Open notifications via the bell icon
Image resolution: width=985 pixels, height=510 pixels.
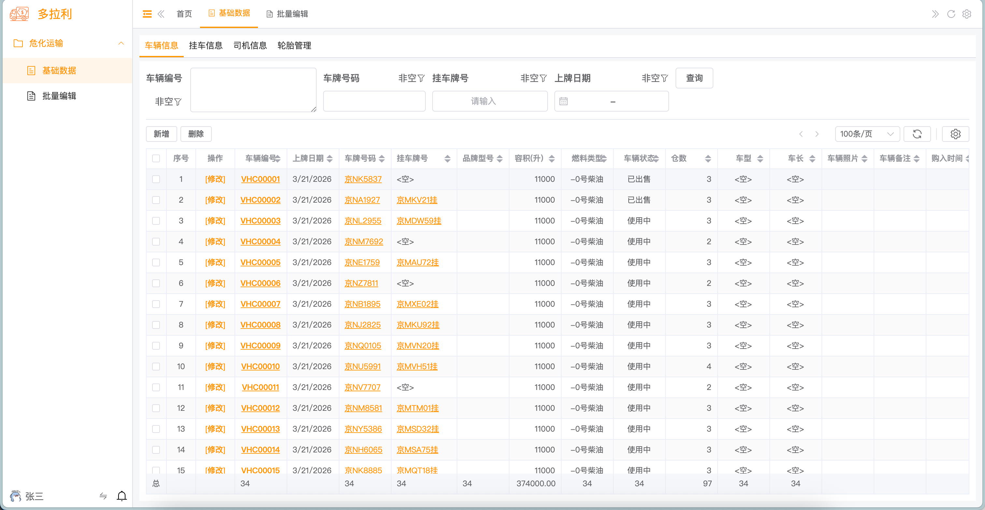coord(122,496)
